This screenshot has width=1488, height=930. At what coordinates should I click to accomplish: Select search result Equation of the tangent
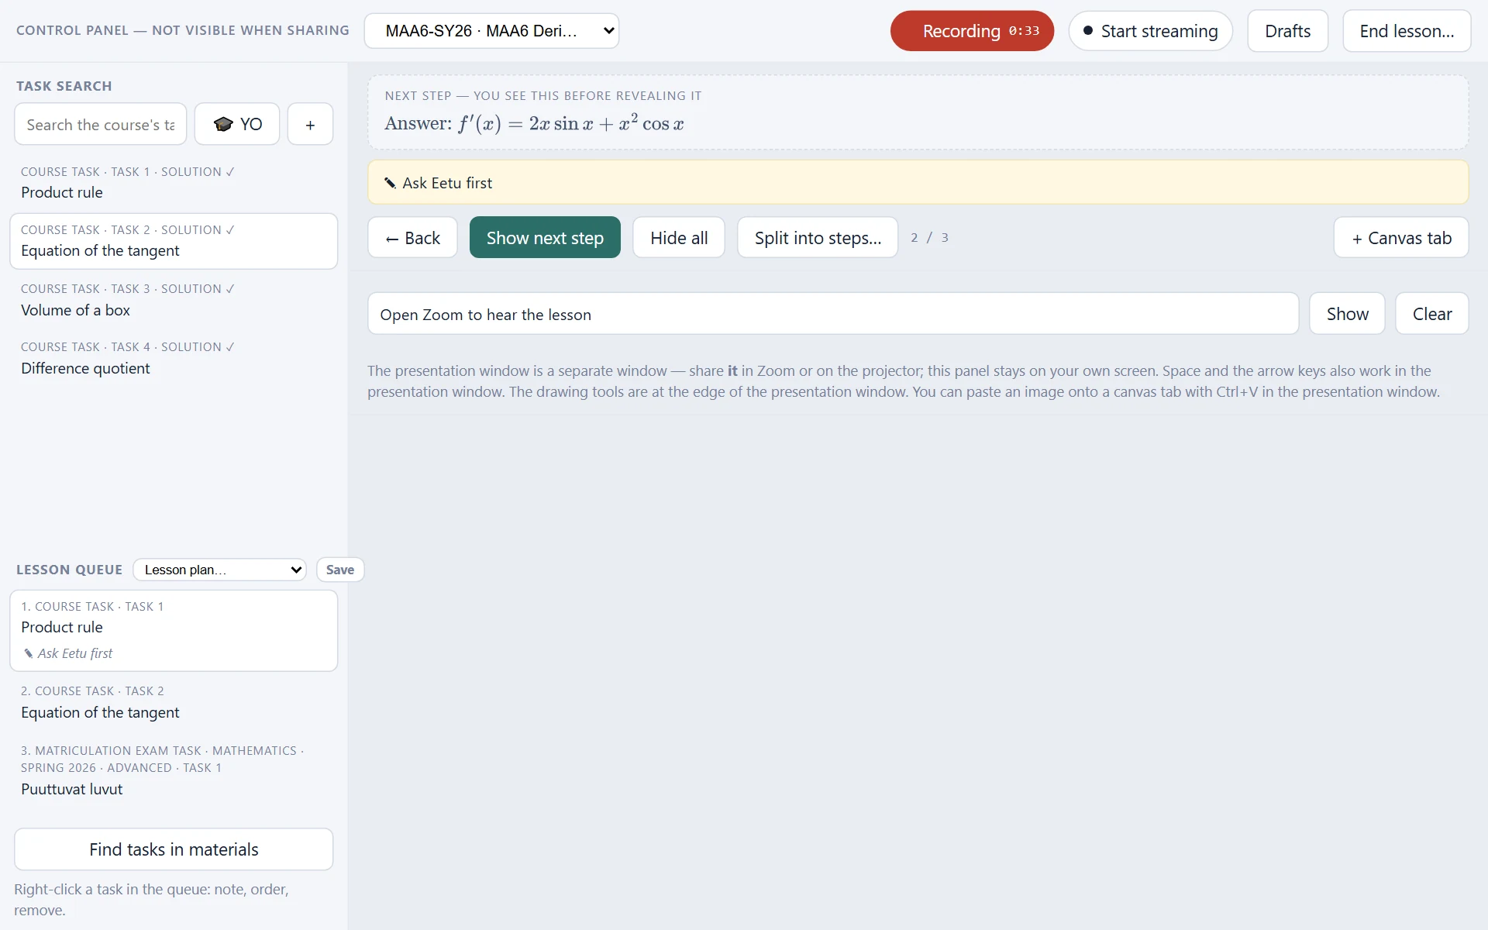coord(174,241)
